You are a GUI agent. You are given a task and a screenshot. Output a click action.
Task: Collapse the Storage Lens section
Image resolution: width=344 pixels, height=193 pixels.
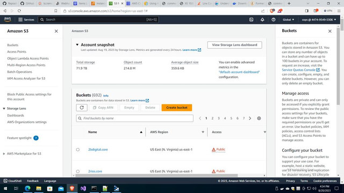click(x=4, y=108)
